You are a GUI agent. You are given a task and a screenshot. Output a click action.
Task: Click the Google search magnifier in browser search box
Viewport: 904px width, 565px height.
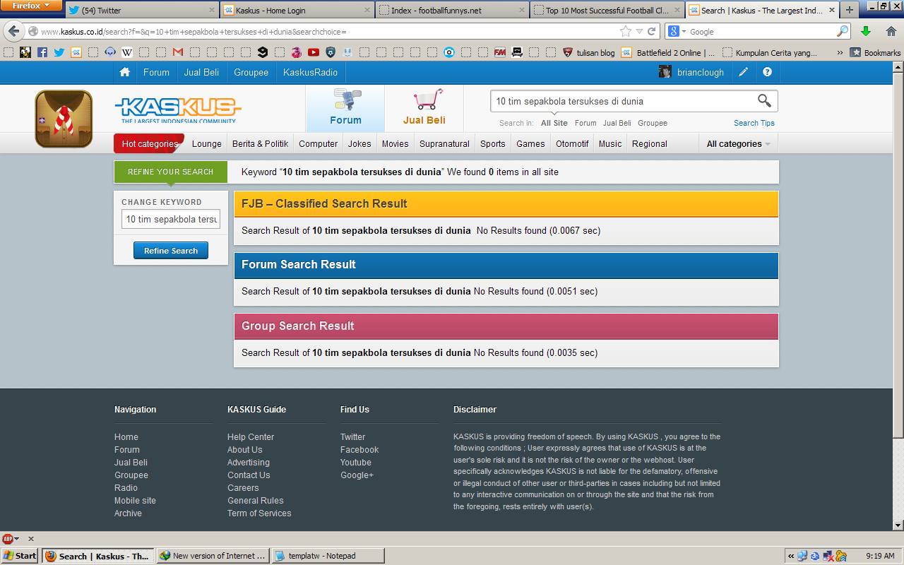click(843, 31)
